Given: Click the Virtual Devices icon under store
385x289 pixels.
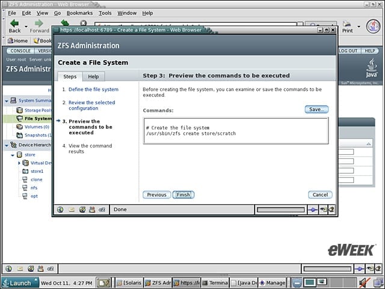Looking at the screenshot, I should 25,163.
